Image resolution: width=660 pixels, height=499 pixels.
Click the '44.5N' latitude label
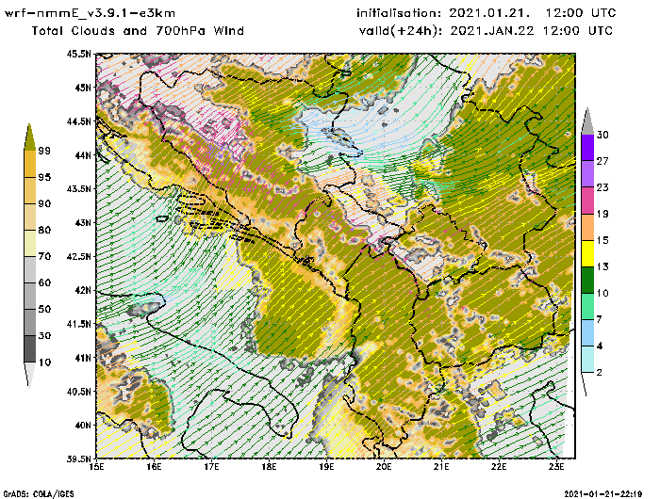tap(78, 121)
